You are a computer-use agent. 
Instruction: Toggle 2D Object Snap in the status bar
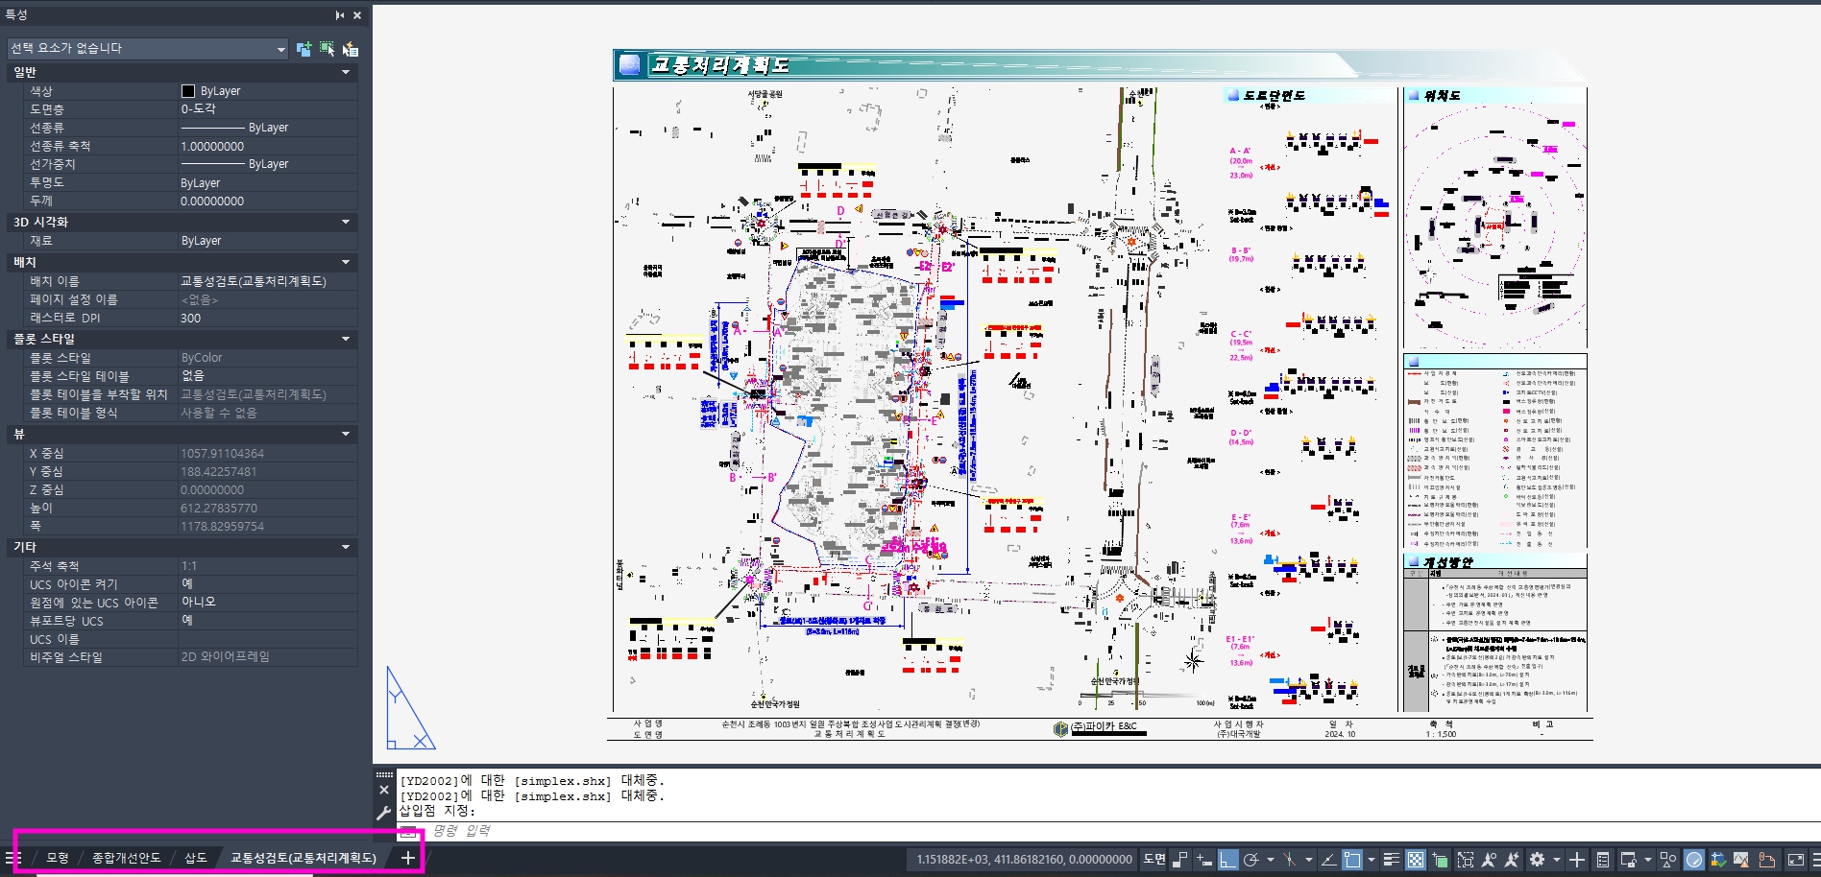tap(1352, 860)
